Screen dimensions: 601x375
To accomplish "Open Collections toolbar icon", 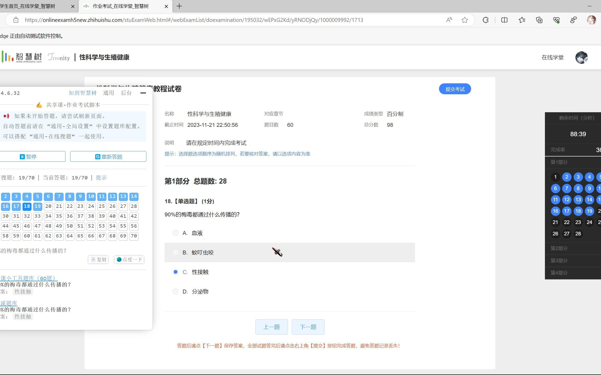I will (539, 20).
